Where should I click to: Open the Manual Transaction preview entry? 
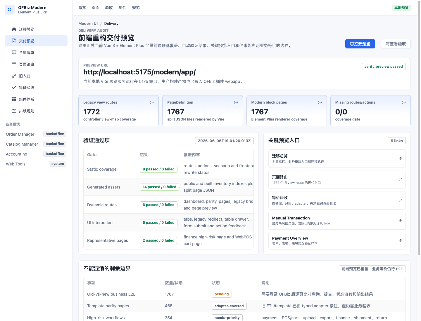click(337, 221)
